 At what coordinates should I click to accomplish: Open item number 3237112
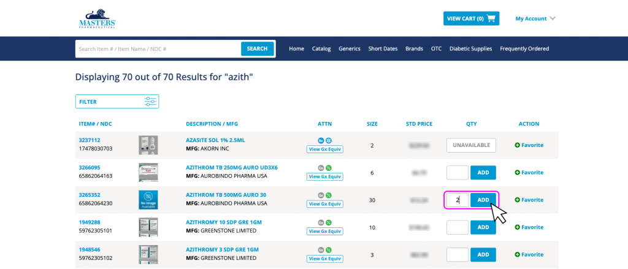pyautogui.click(x=90, y=140)
